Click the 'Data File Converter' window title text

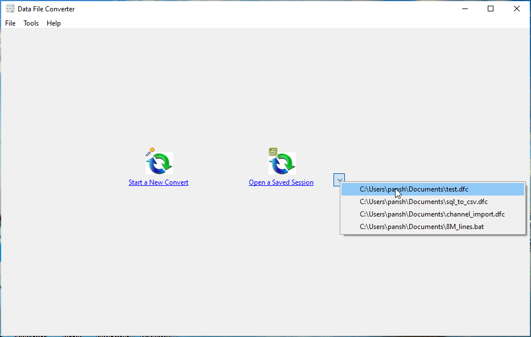click(x=46, y=9)
